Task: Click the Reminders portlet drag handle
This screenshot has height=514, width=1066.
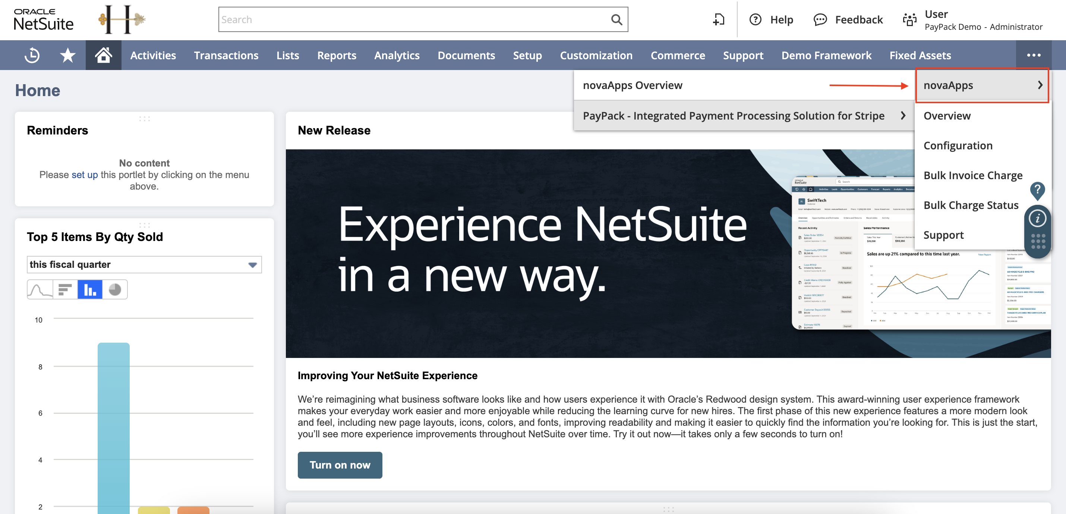Action: 144,119
